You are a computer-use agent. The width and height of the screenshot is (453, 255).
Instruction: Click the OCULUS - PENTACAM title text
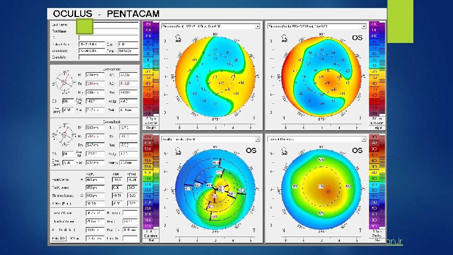[106, 14]
